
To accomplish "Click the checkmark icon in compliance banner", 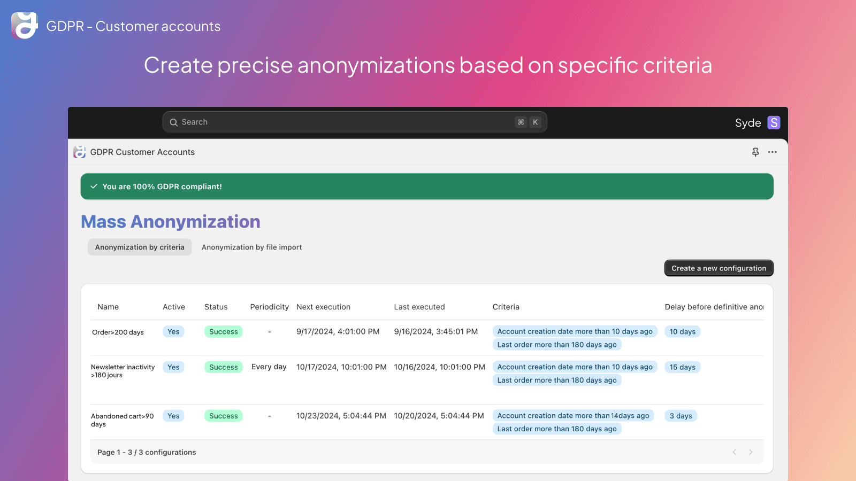I will coord(94,187).
